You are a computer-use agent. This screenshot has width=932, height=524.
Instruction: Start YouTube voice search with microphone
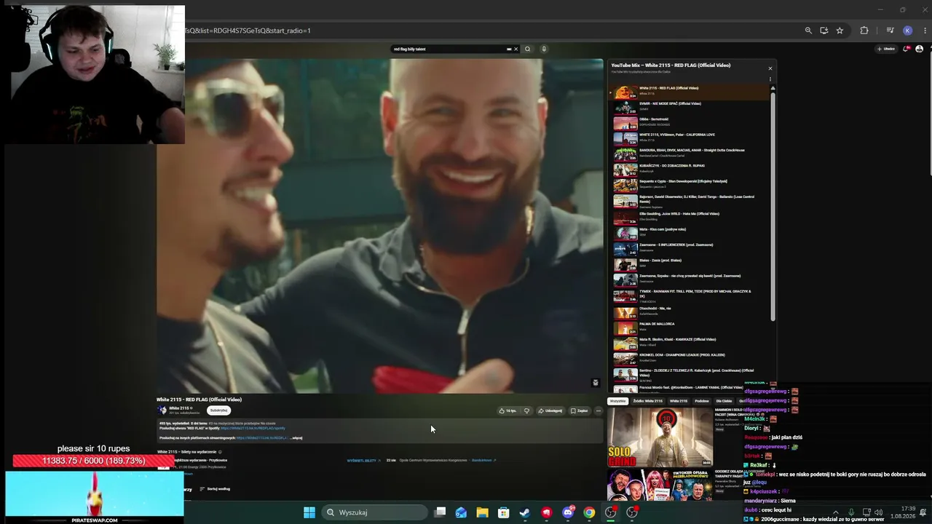coord(544,49)
